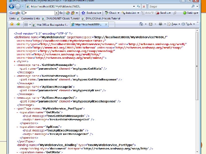Viewport: 206px width, 154px height.
Task: Click the Google search box at top right
Action: [x=169, y=6]
